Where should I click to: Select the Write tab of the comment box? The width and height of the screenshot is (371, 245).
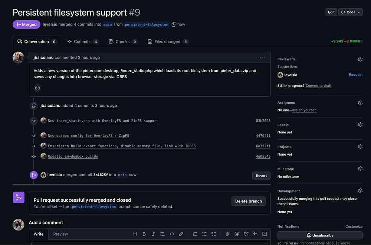[39, 234]
